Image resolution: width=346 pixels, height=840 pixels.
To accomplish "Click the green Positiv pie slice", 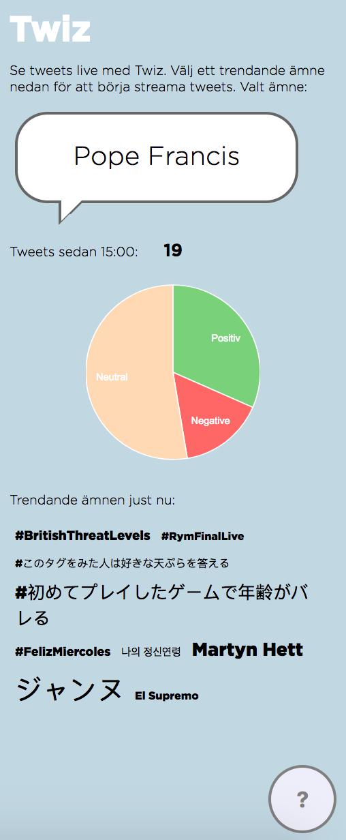I will click(x=215, y=341).
